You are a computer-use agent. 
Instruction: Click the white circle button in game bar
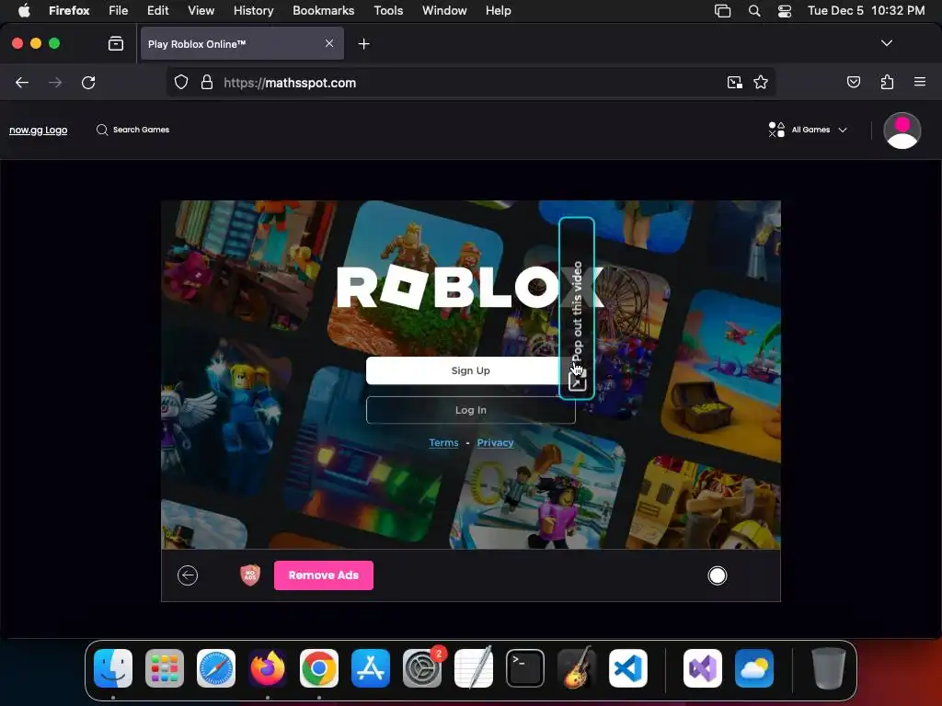[717, 575]
